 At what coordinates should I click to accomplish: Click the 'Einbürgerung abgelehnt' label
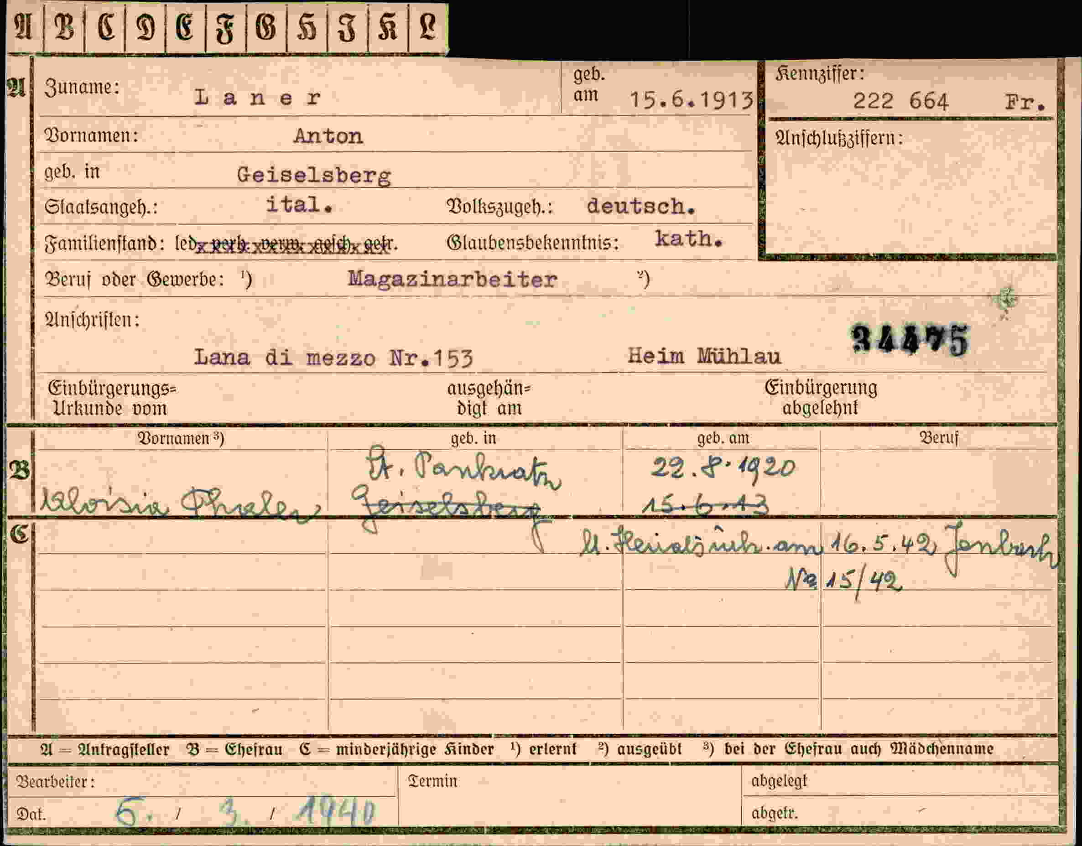(x=821, y=398)
